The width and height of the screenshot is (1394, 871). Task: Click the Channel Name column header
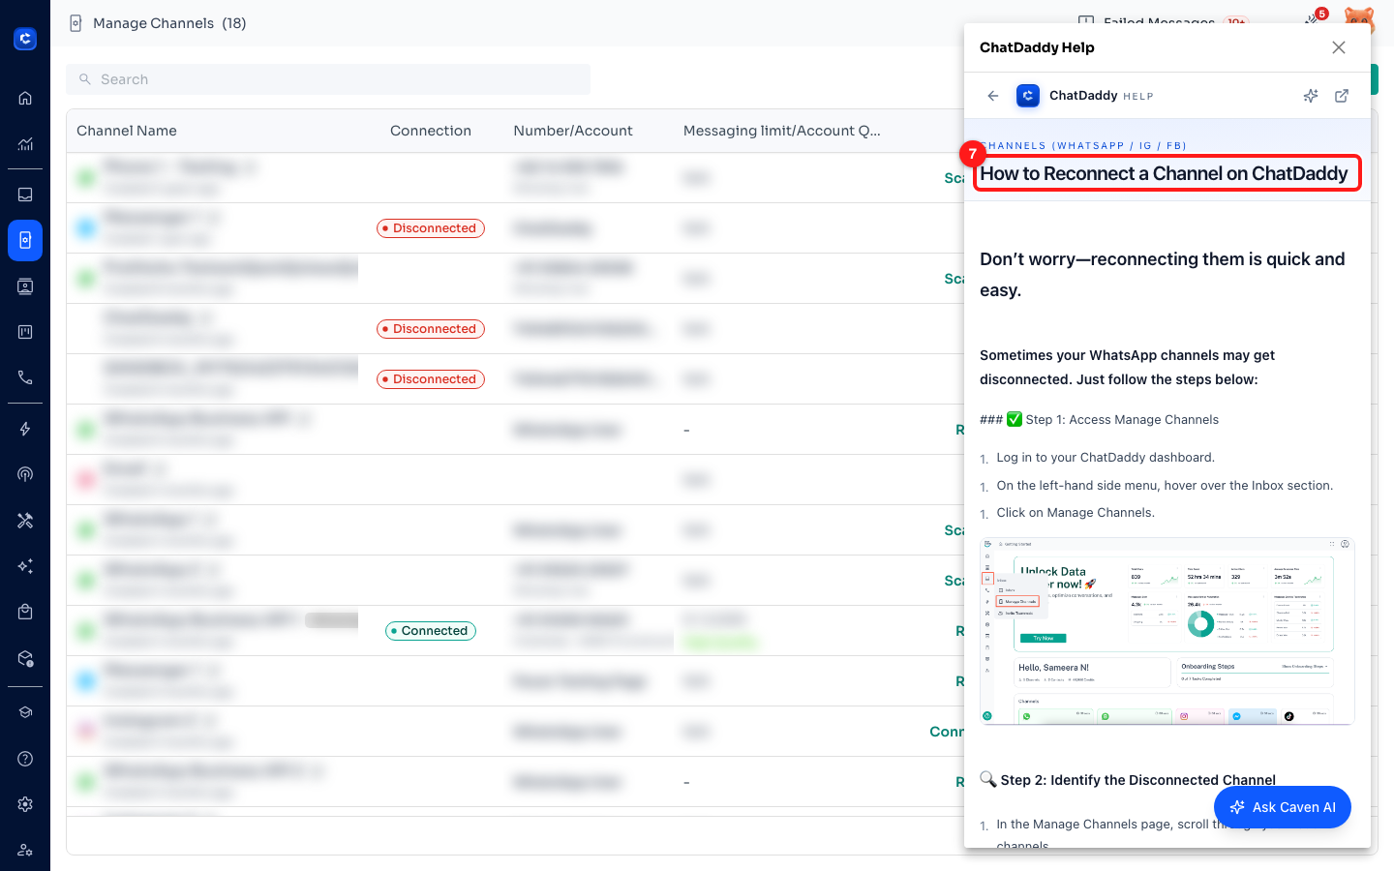[127, 131]
